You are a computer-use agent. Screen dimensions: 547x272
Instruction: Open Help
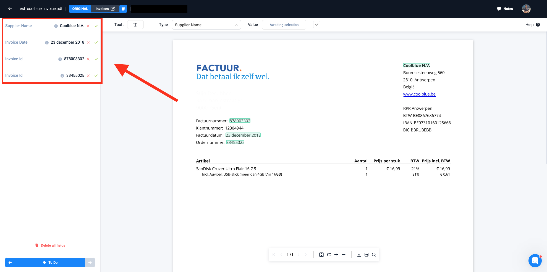click(x=533, y=25)
